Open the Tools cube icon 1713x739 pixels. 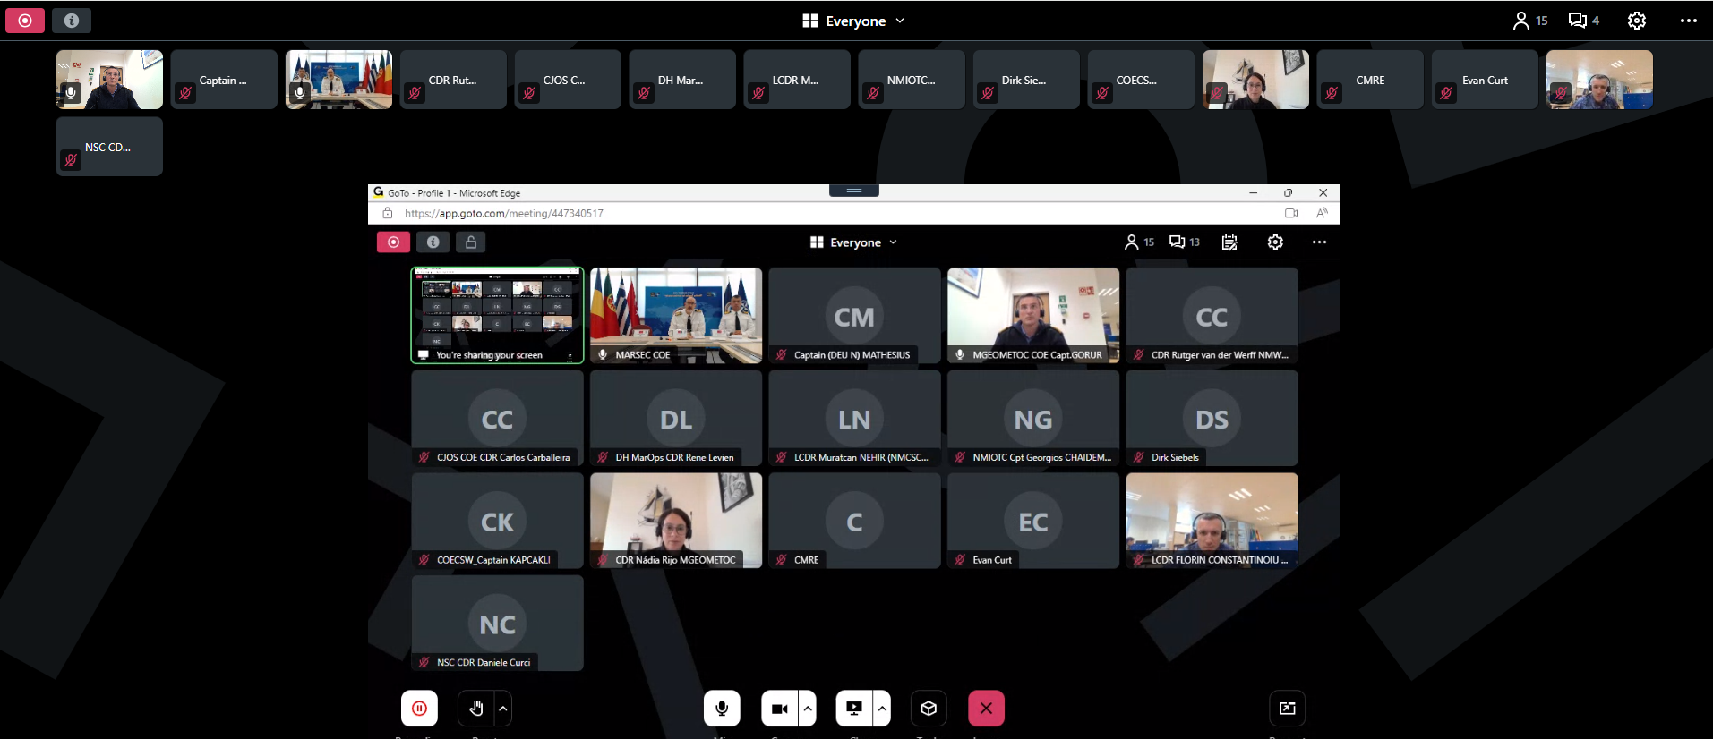(x=929, y=709)
